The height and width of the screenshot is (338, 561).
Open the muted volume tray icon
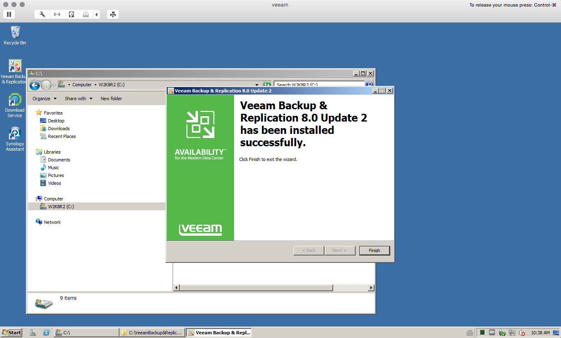tap(522, 333)
